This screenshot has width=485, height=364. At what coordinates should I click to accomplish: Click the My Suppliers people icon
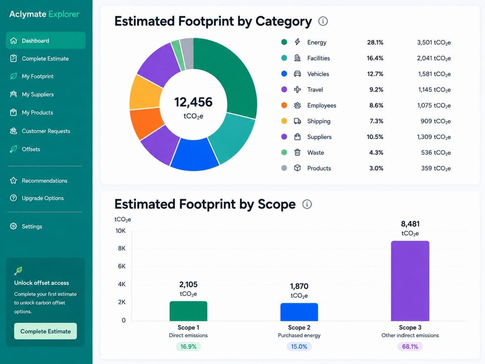13,94
